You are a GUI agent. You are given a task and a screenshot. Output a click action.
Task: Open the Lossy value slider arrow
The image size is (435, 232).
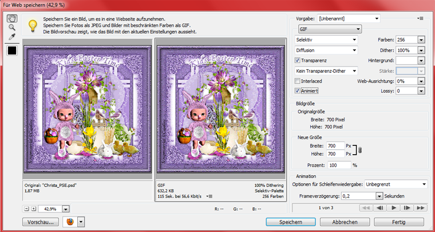[421, 91]
